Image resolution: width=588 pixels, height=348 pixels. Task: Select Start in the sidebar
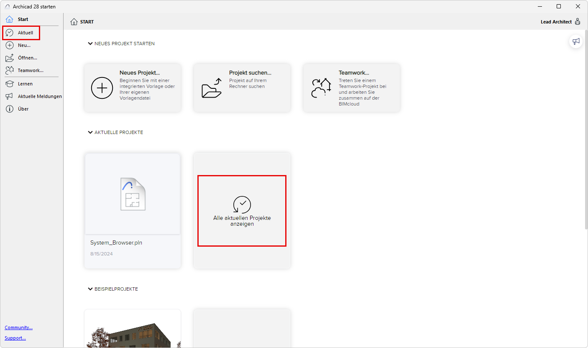23,19
